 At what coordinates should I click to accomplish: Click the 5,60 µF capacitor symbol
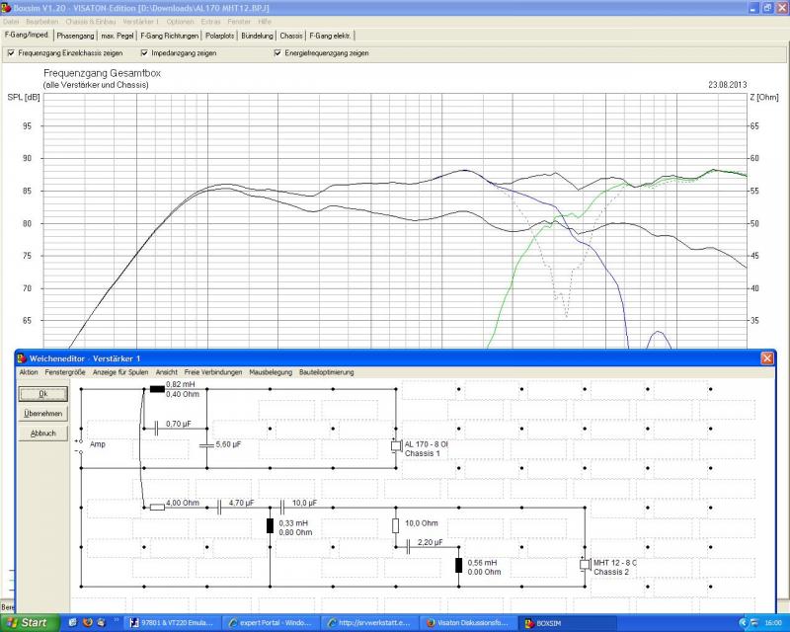205,445
